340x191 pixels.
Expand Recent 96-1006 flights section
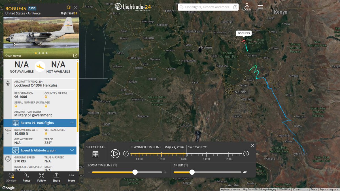(x=40, y=123)
